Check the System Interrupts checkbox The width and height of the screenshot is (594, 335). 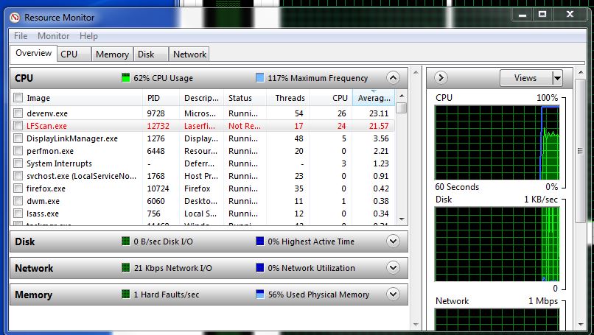(x=18, y=163)
